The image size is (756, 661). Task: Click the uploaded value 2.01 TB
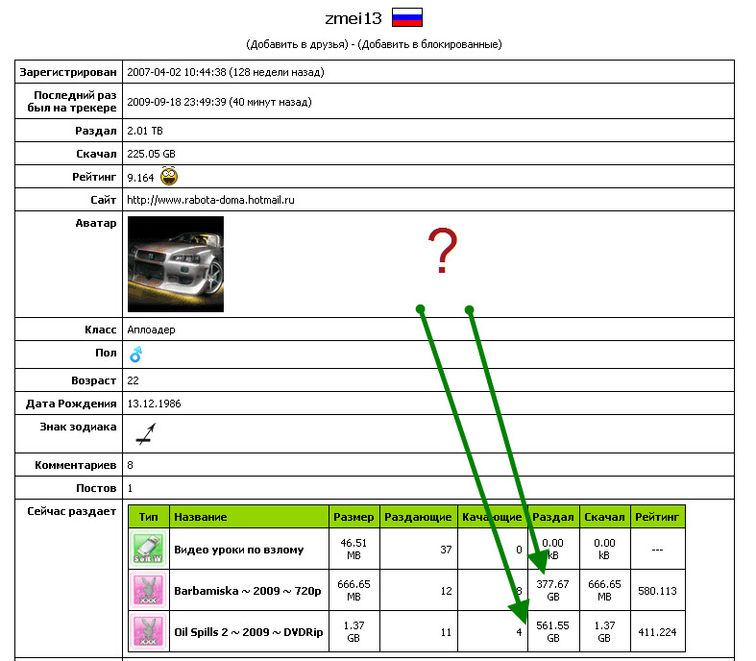[145, 131]
